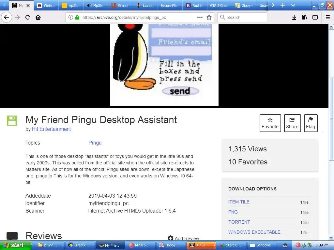Switch to the Grand tab

pyautogui.click(x=120, y=6)
